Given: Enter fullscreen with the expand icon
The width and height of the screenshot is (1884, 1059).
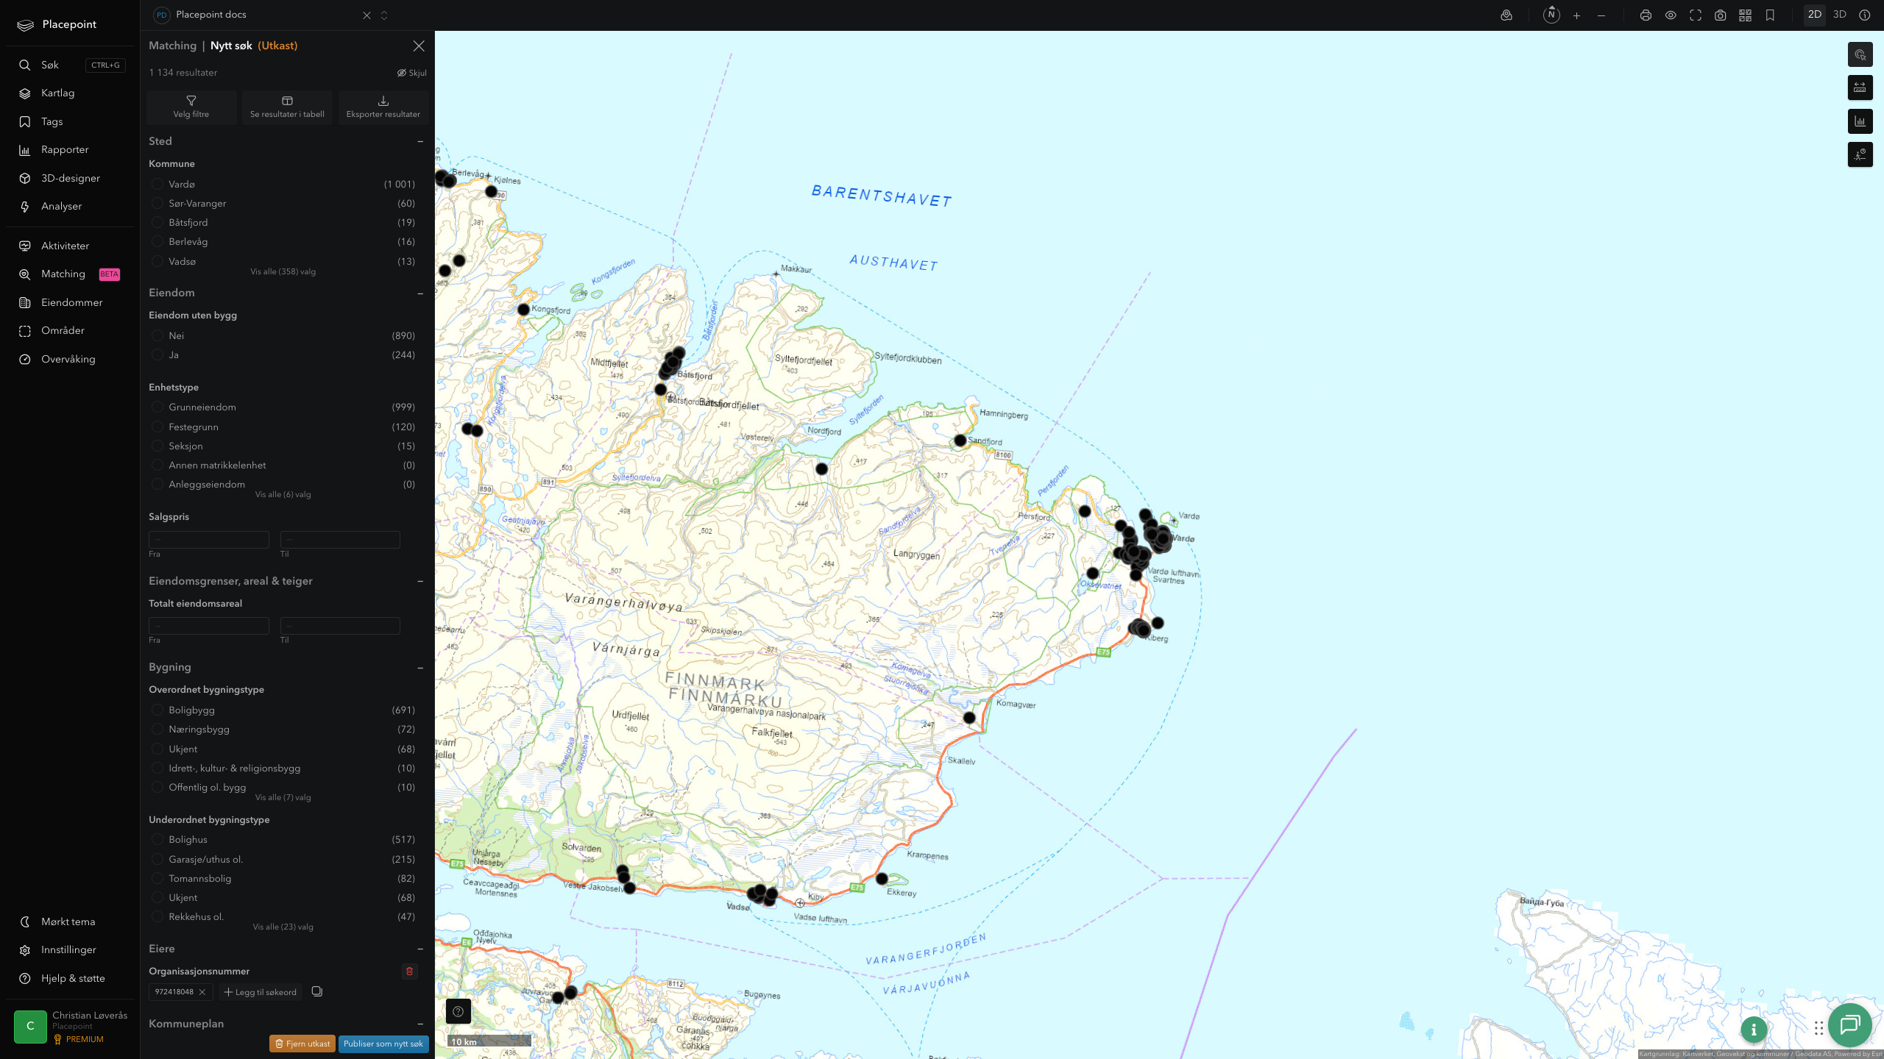Looking at the screenshot, I should click(1696, 15).
